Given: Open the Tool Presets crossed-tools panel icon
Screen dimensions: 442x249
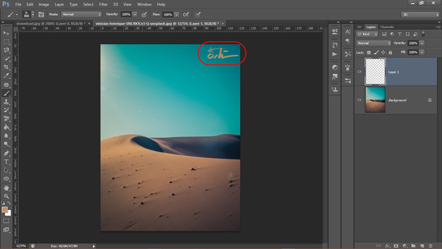Looking at the screenshot, I should (347, 54).
